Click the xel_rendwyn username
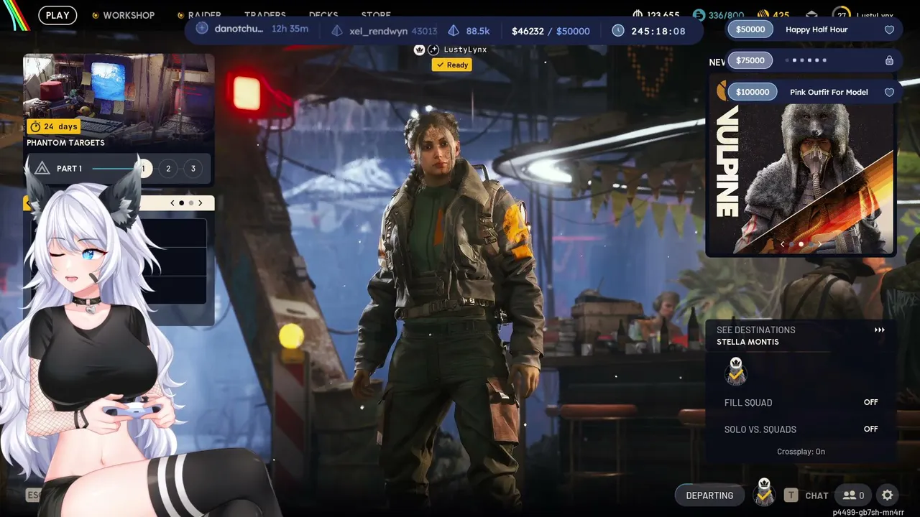Image resolution: width=920 pixels, height=517 pixels. click(x=379, y=31)
